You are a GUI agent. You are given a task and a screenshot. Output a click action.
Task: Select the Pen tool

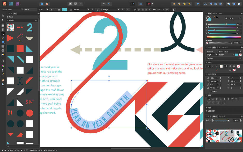(3, 38)
